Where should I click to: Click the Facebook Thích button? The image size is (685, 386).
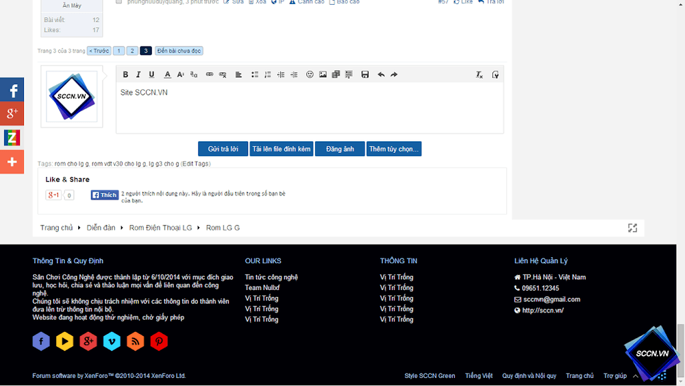point(104,195)
